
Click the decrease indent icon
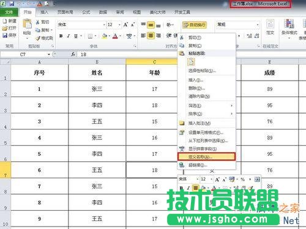[x=169, y=35]
